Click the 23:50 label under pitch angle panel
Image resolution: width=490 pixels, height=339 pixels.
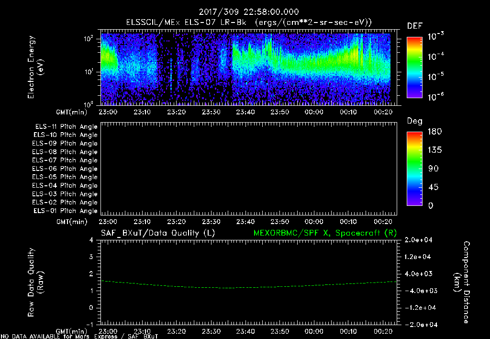(279, 222)
